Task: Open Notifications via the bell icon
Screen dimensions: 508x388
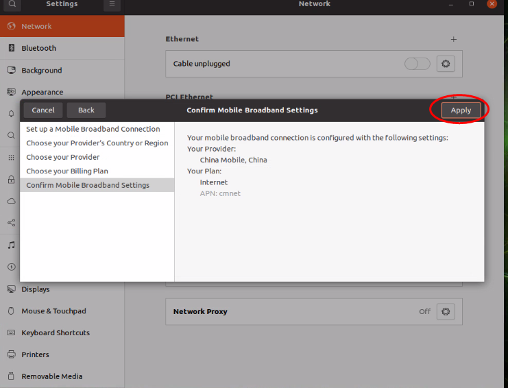Action: point(12,114)
